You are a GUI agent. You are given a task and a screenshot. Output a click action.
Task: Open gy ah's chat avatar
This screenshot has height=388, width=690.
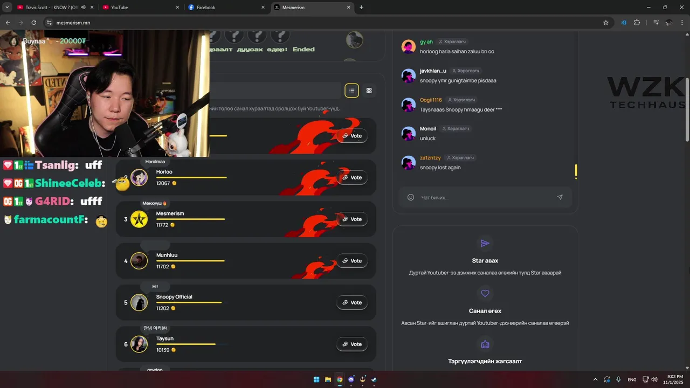[409, 46]
